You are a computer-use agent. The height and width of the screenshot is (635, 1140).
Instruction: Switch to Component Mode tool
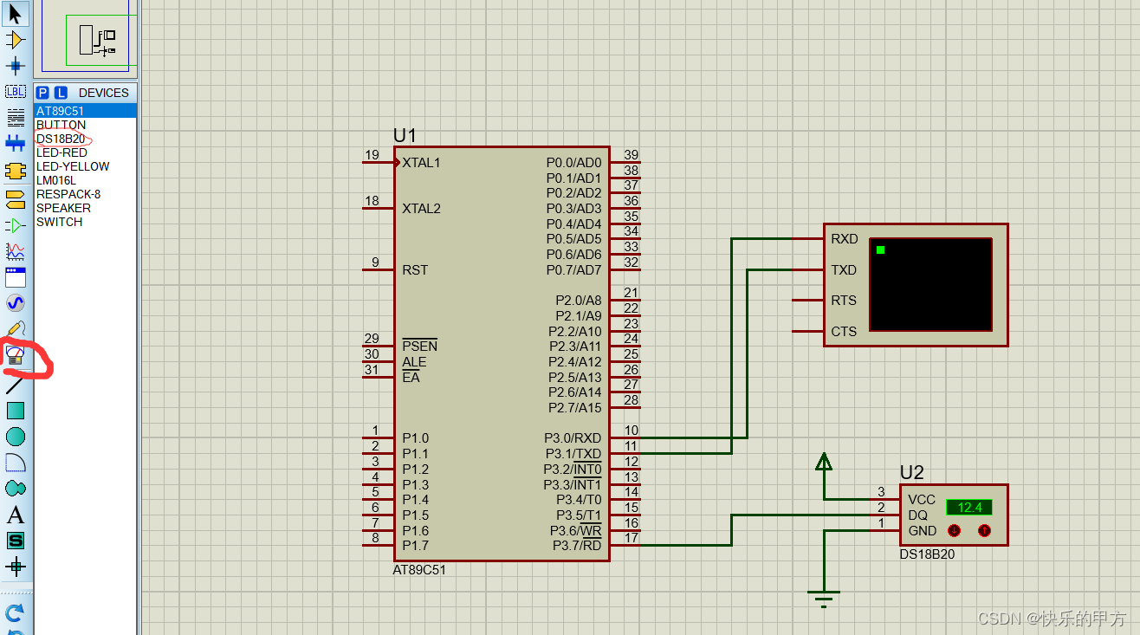16,40
